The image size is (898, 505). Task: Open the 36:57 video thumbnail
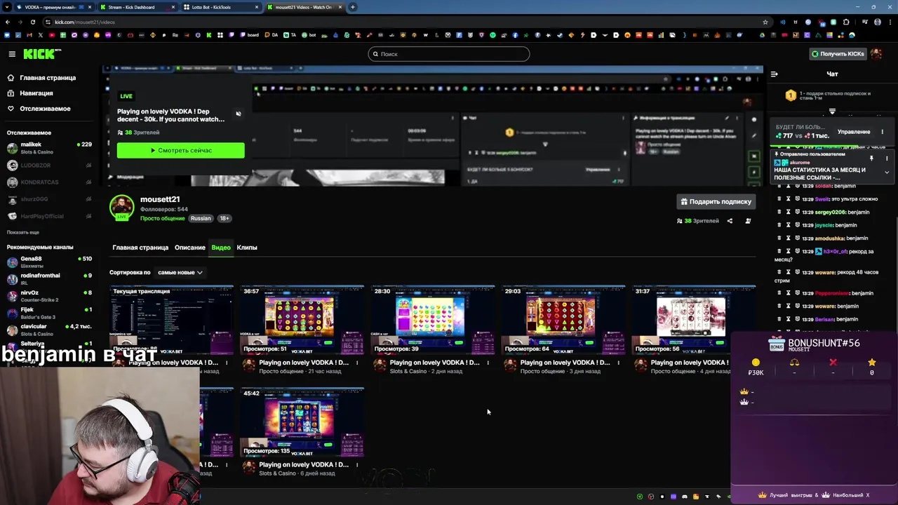click(302, 320)
